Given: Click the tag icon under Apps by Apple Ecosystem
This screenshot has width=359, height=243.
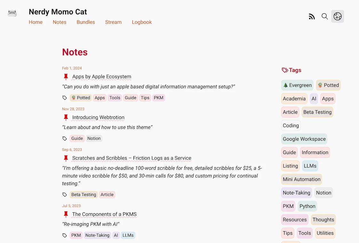Looking at the screenshot, I should coord(65,98).
